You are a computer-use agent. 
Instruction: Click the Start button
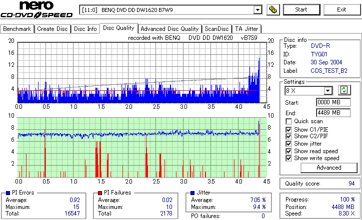tap(301, 9)
